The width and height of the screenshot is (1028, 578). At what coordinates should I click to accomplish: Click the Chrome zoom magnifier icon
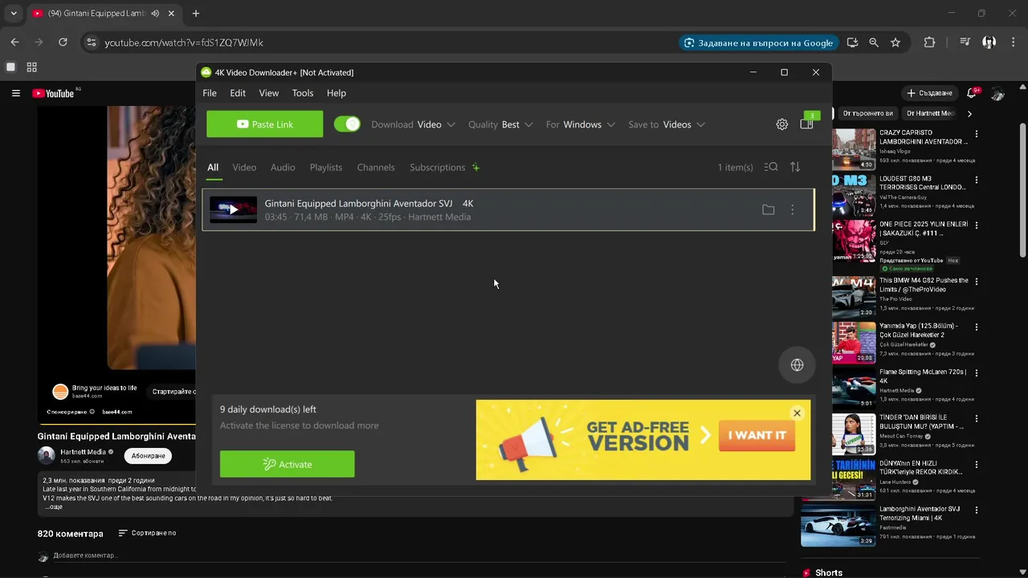(x=874, y=43)
